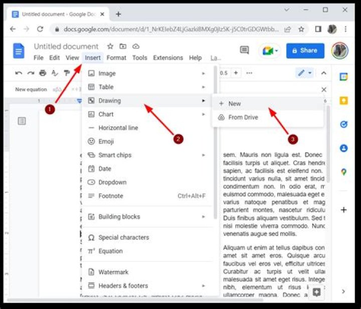The image size is (361, 309).
Task: Insert an Equation
Action: (x=147, y=251)
